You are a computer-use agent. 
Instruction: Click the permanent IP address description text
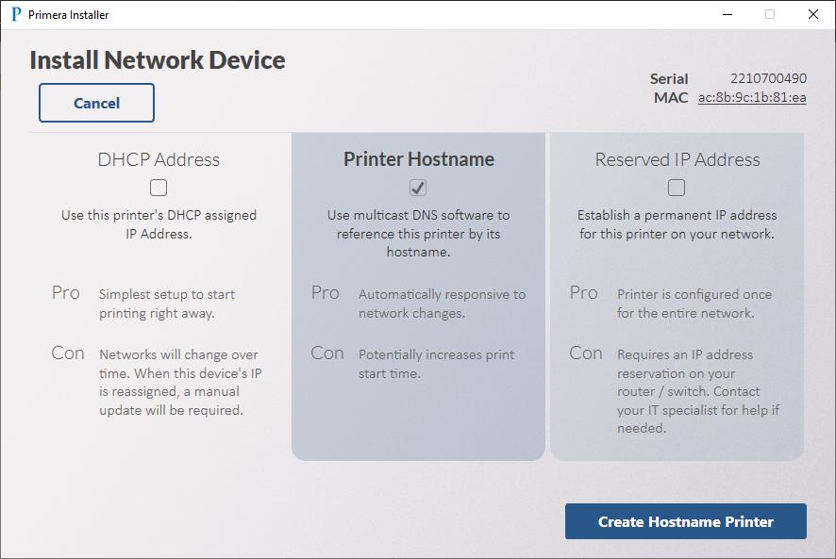[677, 224]
